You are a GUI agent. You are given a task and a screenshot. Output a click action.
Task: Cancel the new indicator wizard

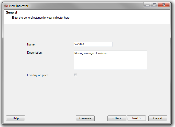[158, 118]
